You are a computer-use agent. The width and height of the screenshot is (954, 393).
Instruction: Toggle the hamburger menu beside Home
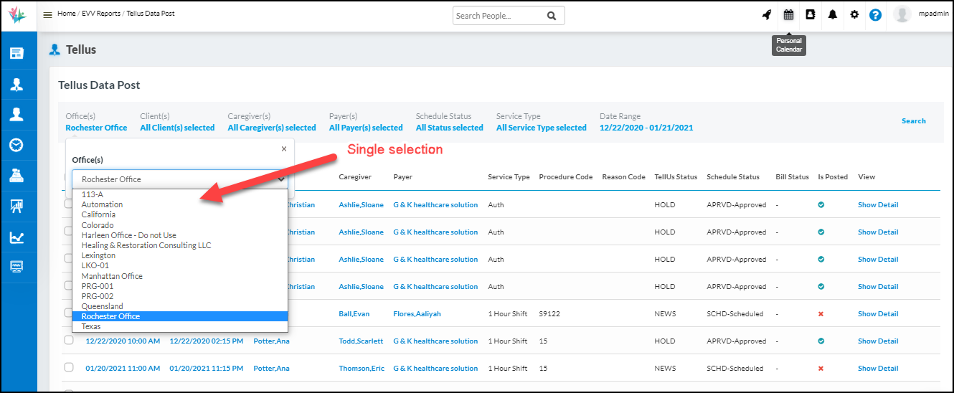(x=47, y=15)
